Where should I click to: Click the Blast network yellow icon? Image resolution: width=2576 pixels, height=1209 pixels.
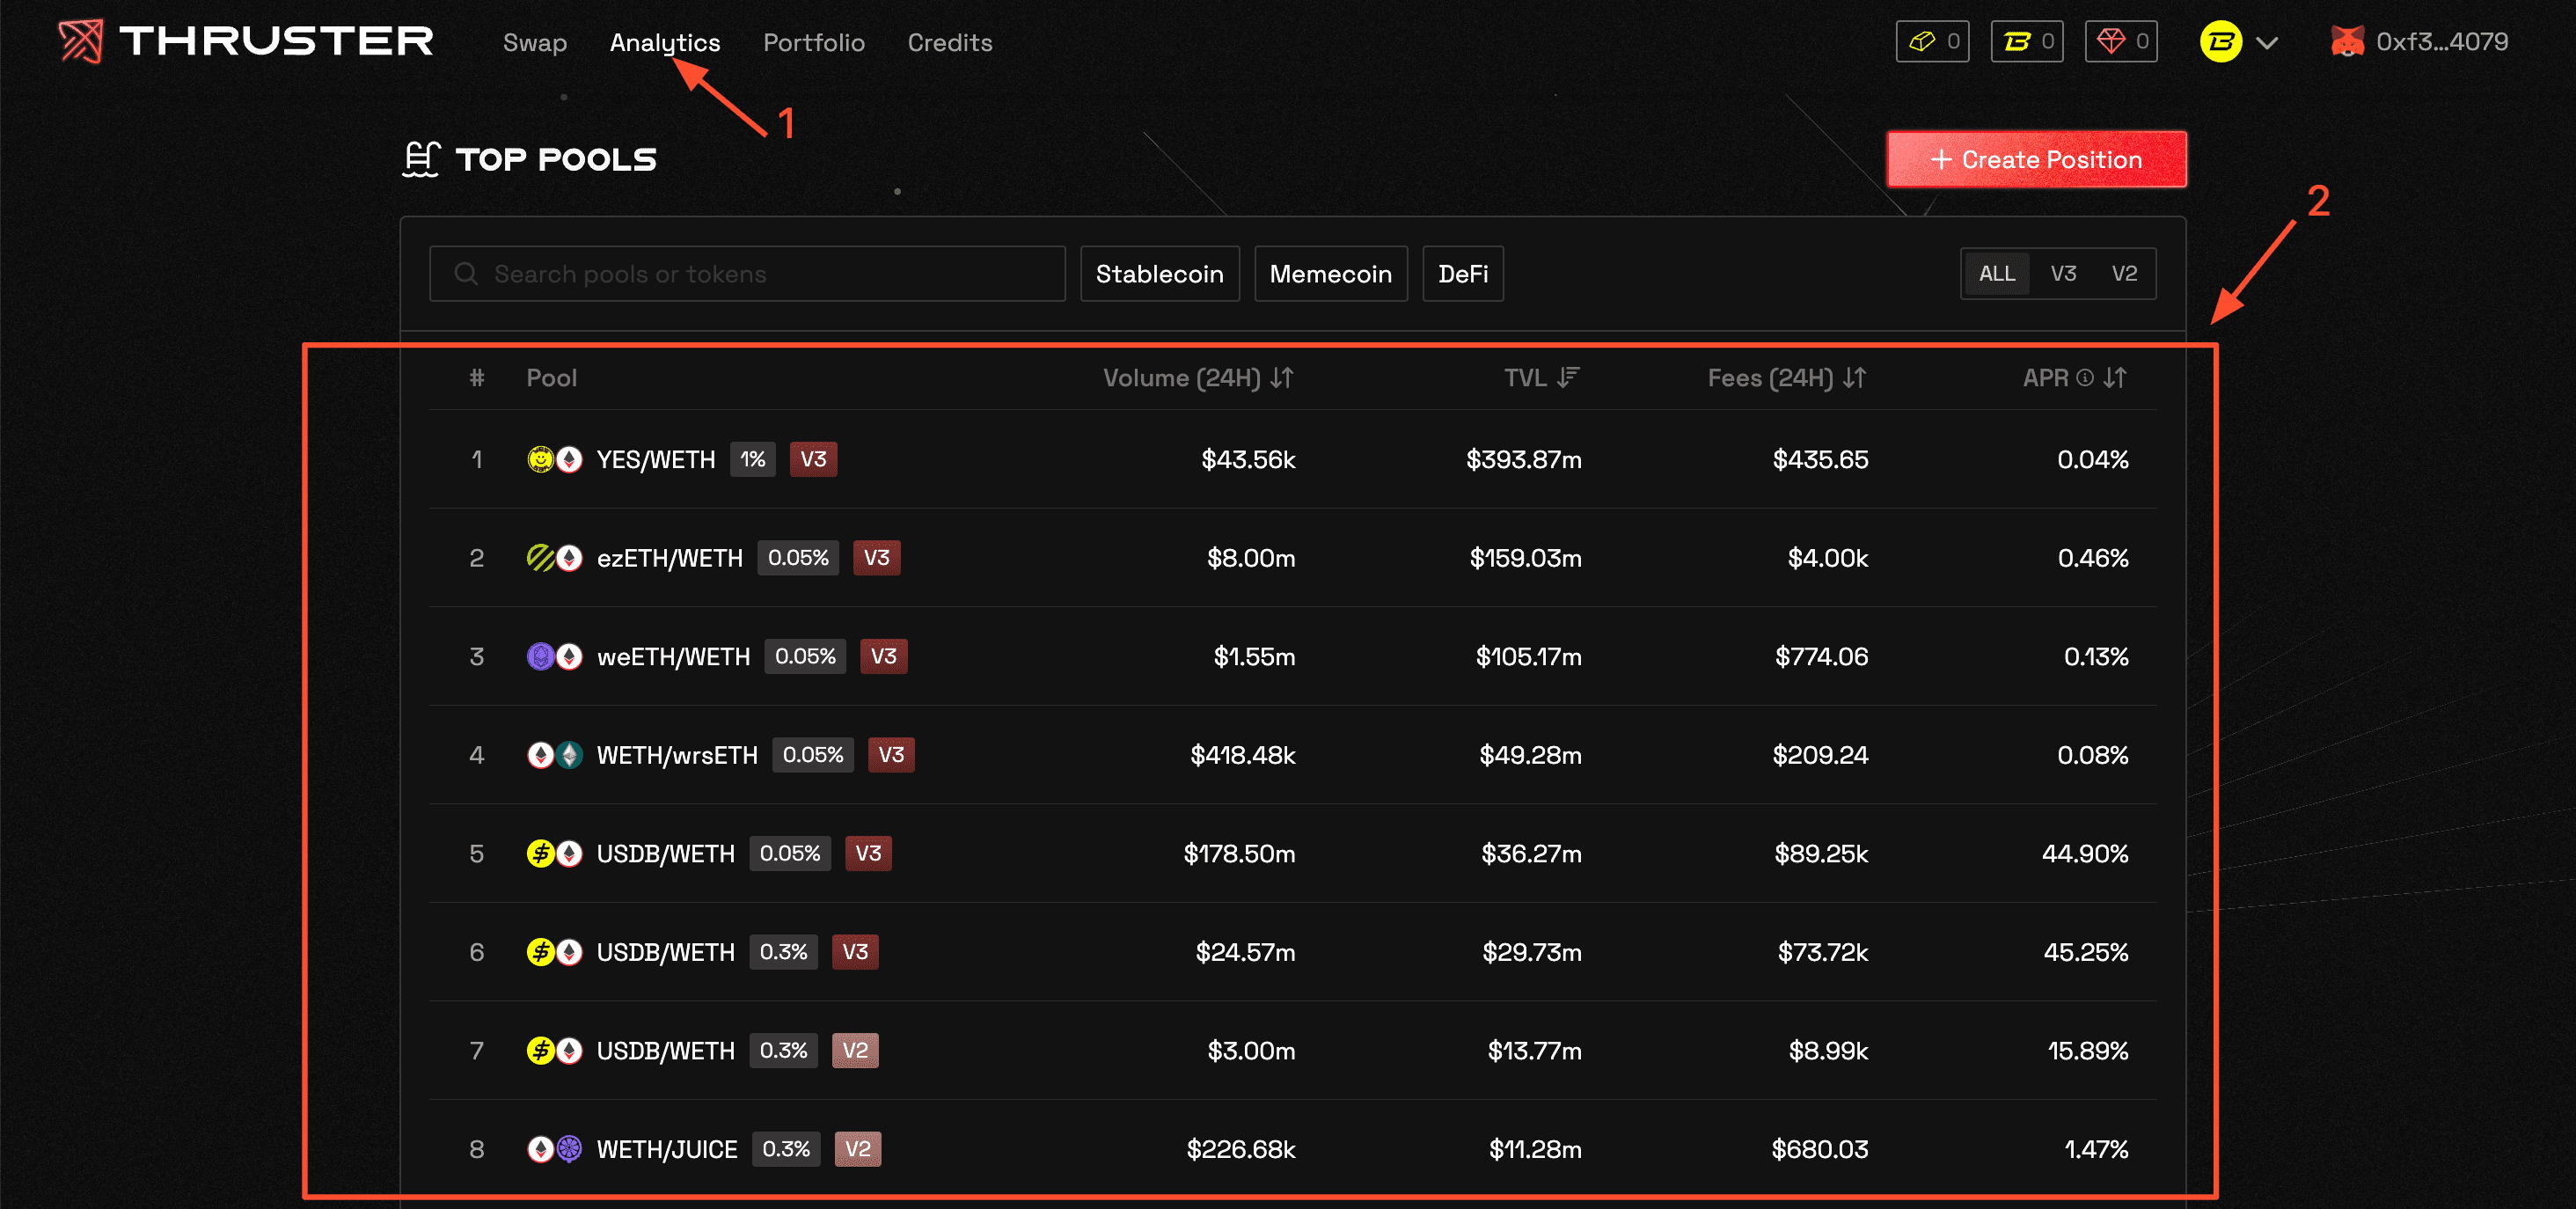[2220, 42]
